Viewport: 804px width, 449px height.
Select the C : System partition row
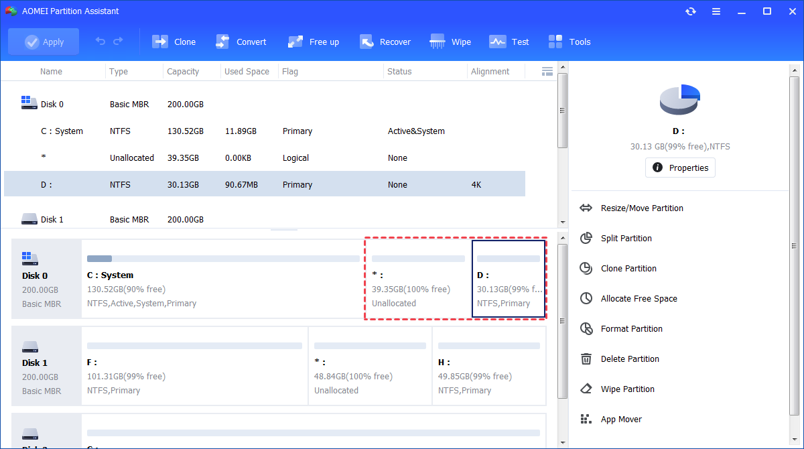265,131
